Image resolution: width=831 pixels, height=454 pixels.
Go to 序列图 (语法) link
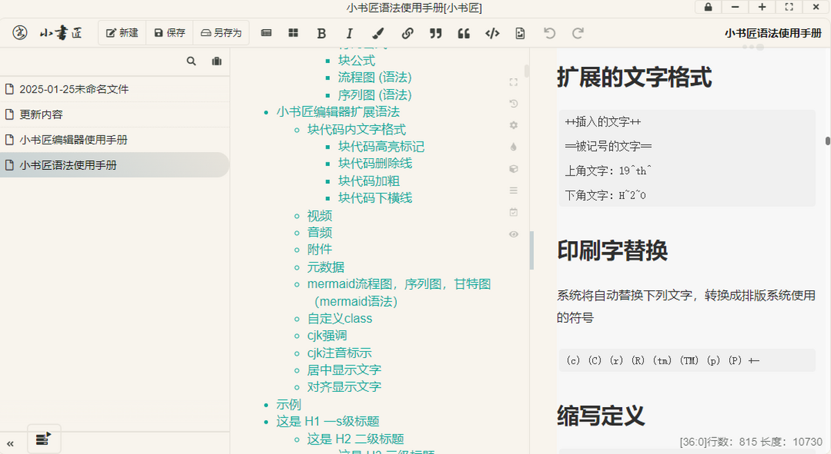coord(375,95)
